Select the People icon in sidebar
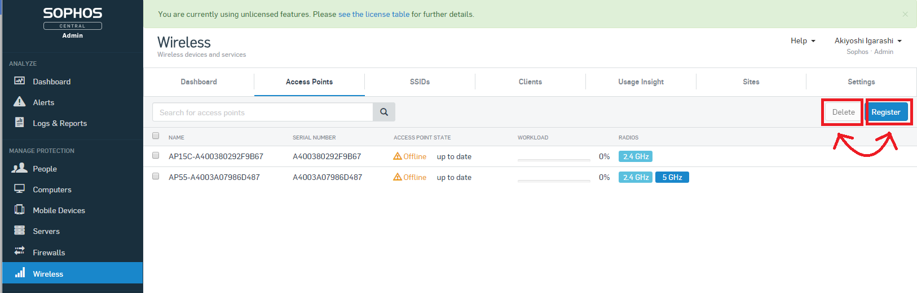This screenshot has height=293, width=917. [x=20, y=168]
